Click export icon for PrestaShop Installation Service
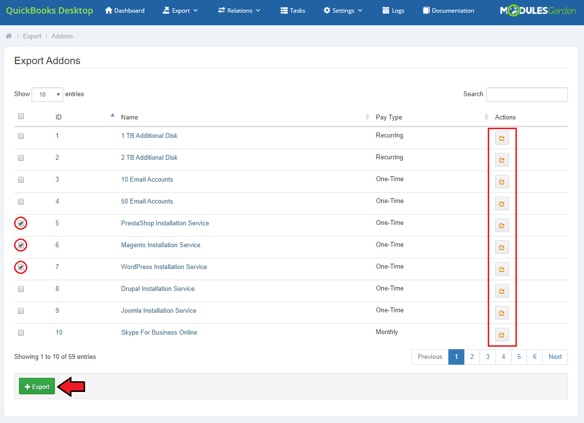The image size is (584, 423). [x=502, y=225]
